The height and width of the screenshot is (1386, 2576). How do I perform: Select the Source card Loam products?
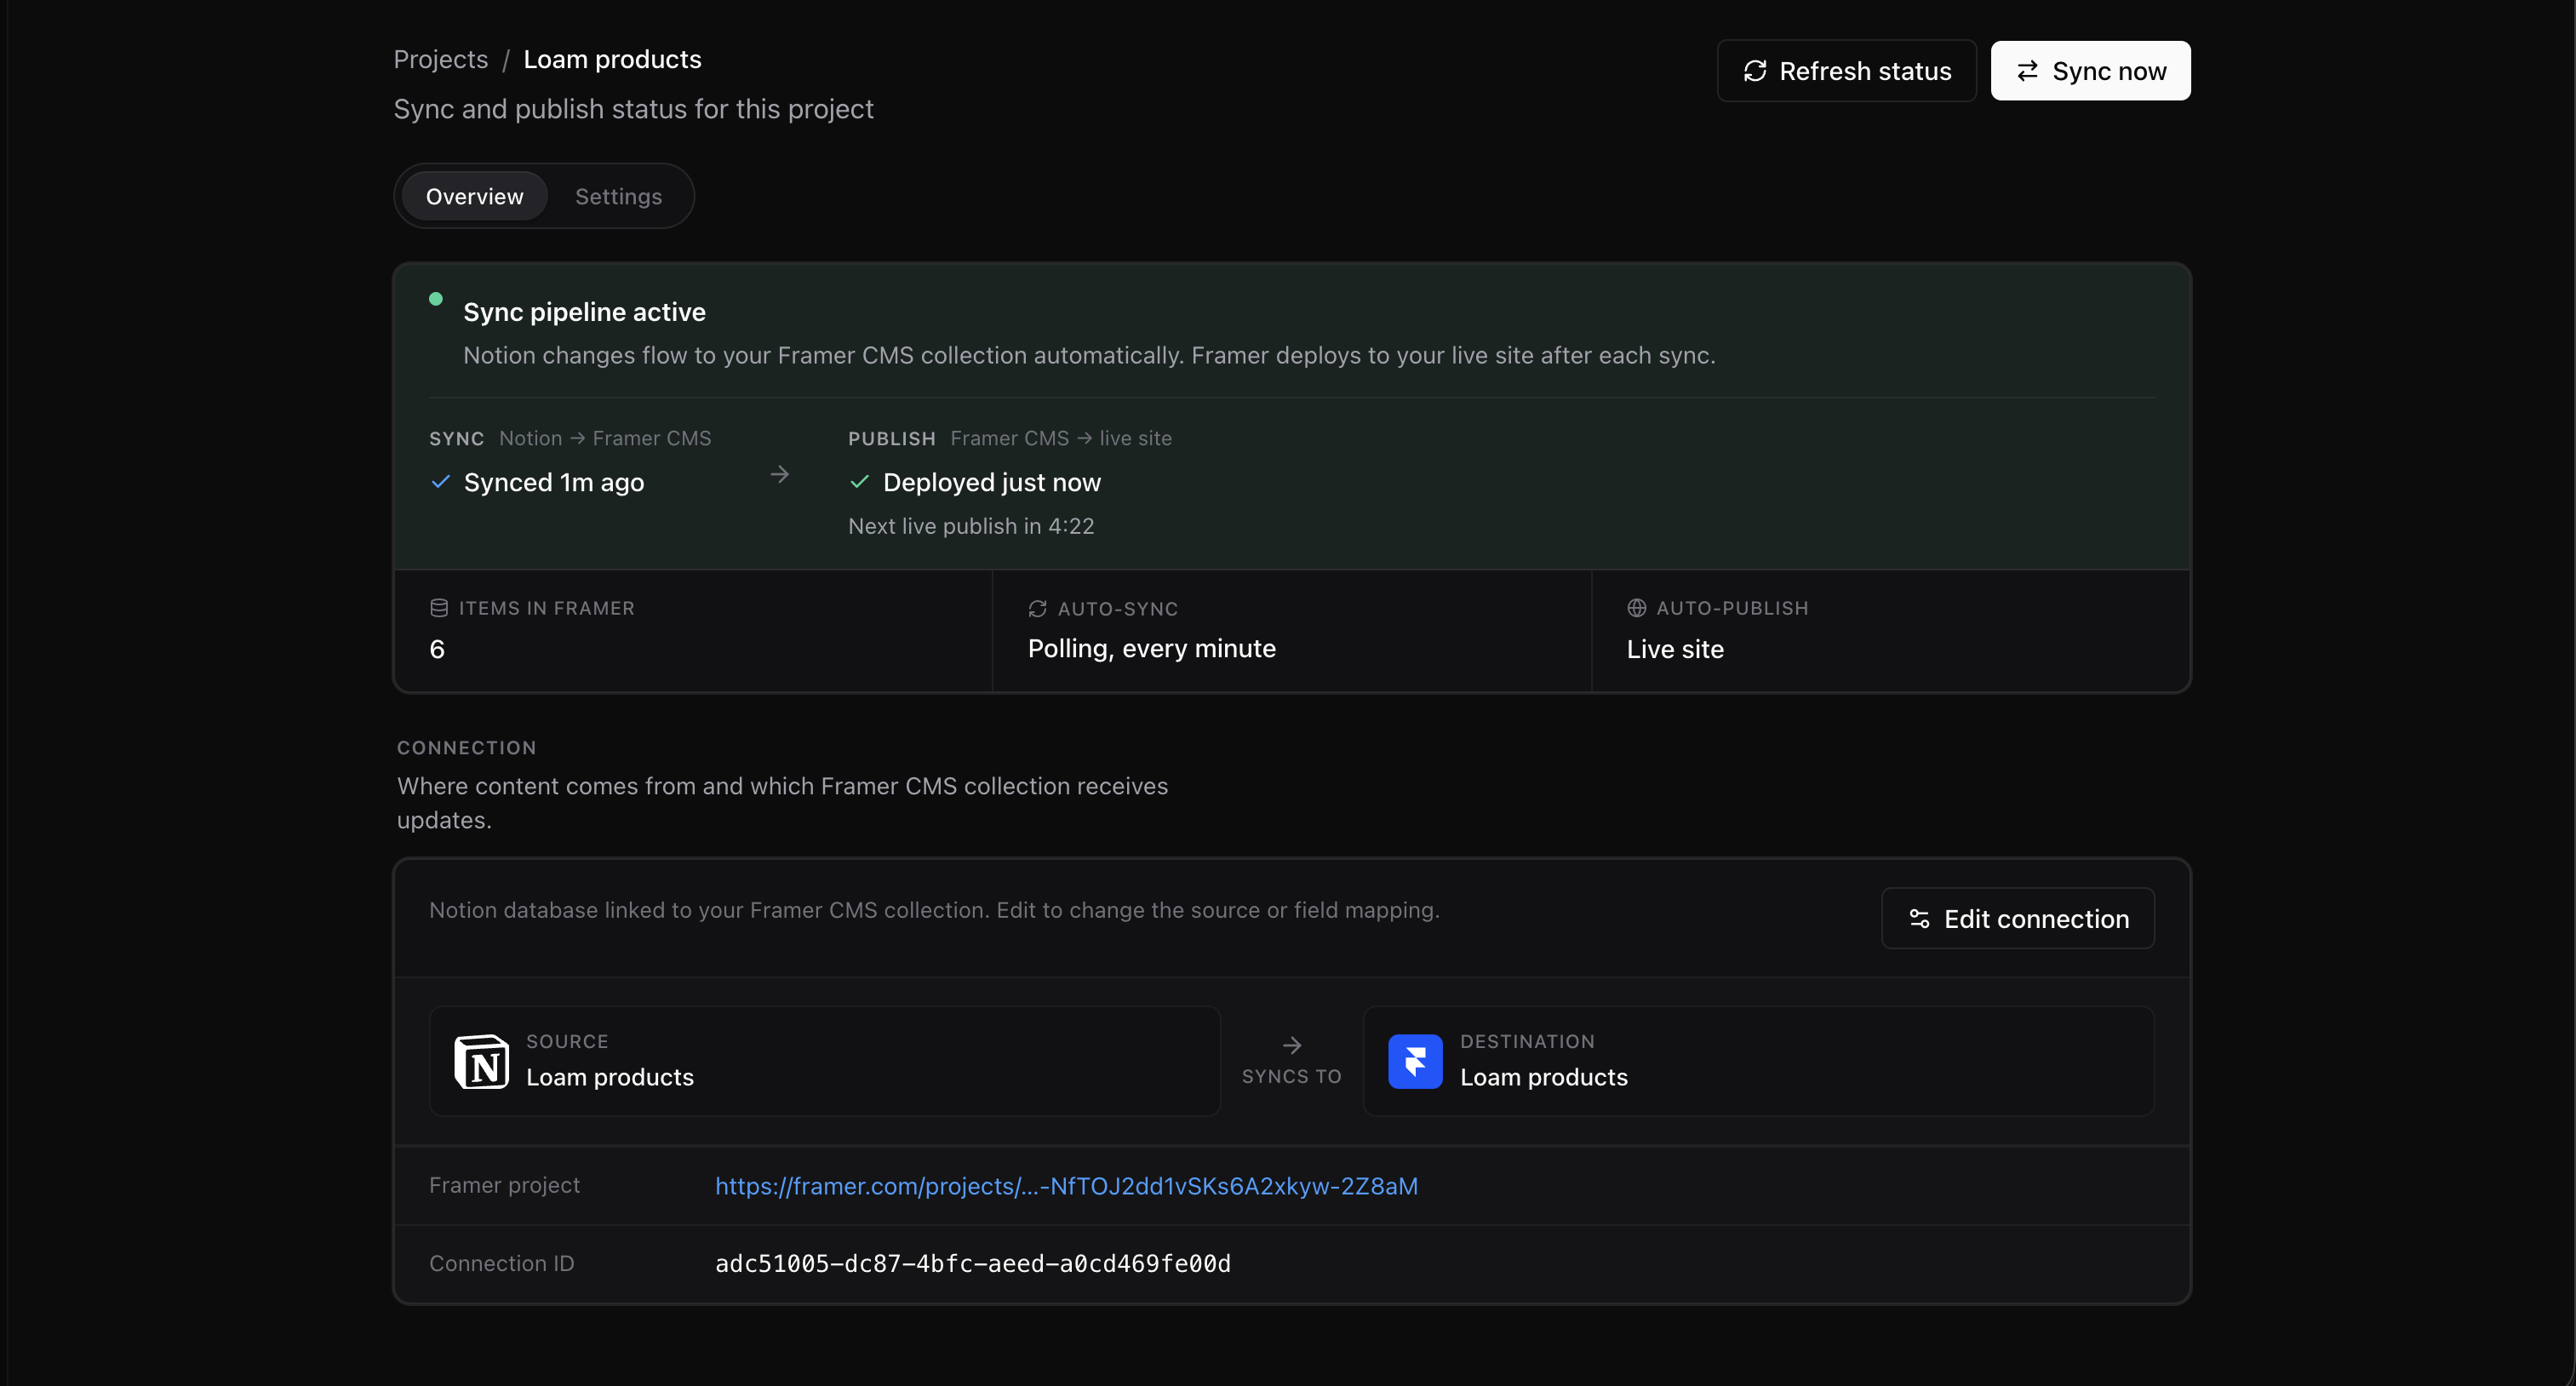pos(824,1061)
